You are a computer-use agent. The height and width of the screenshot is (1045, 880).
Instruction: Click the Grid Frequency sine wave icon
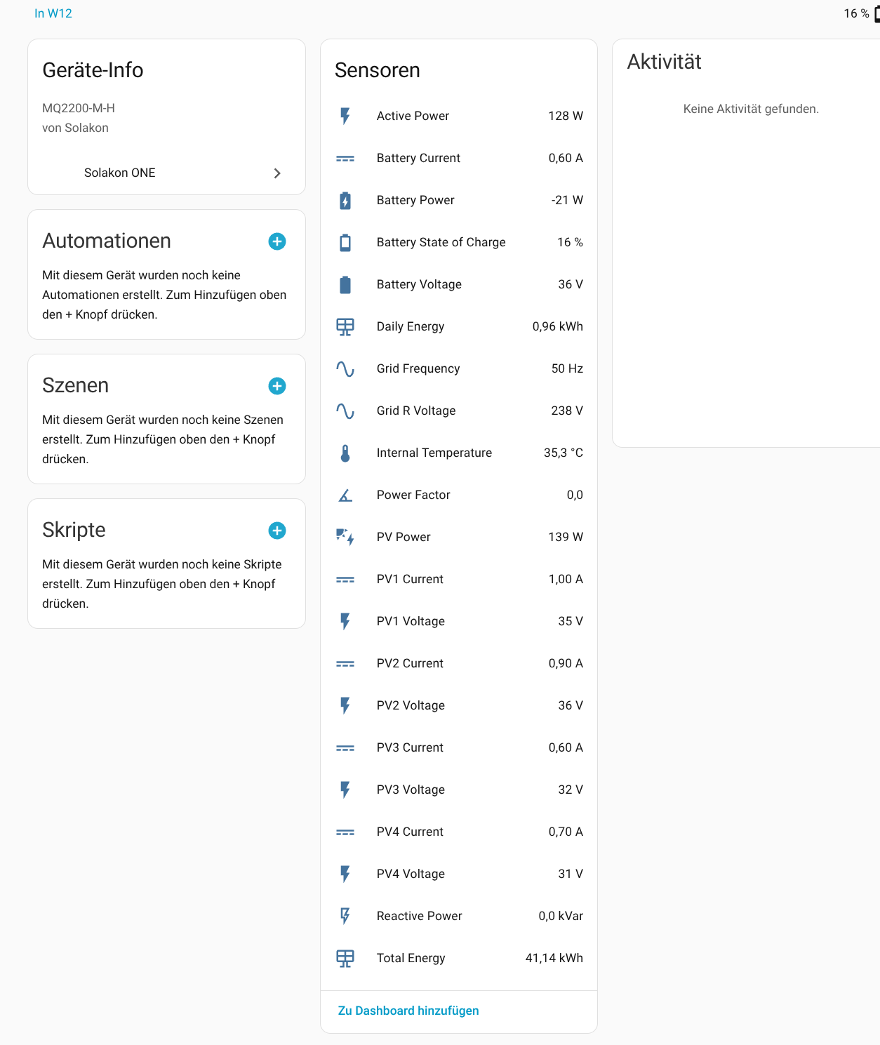(345, 369)
